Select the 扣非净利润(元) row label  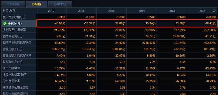[13, 36]
